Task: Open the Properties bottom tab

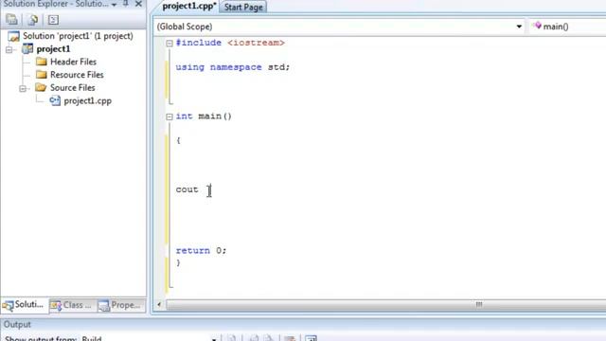Action: tap(120, 305)
